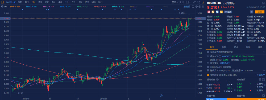266x100 pixels.
Task: Select the 月K monthly candlestick tab
Action: tap(47, 2)
